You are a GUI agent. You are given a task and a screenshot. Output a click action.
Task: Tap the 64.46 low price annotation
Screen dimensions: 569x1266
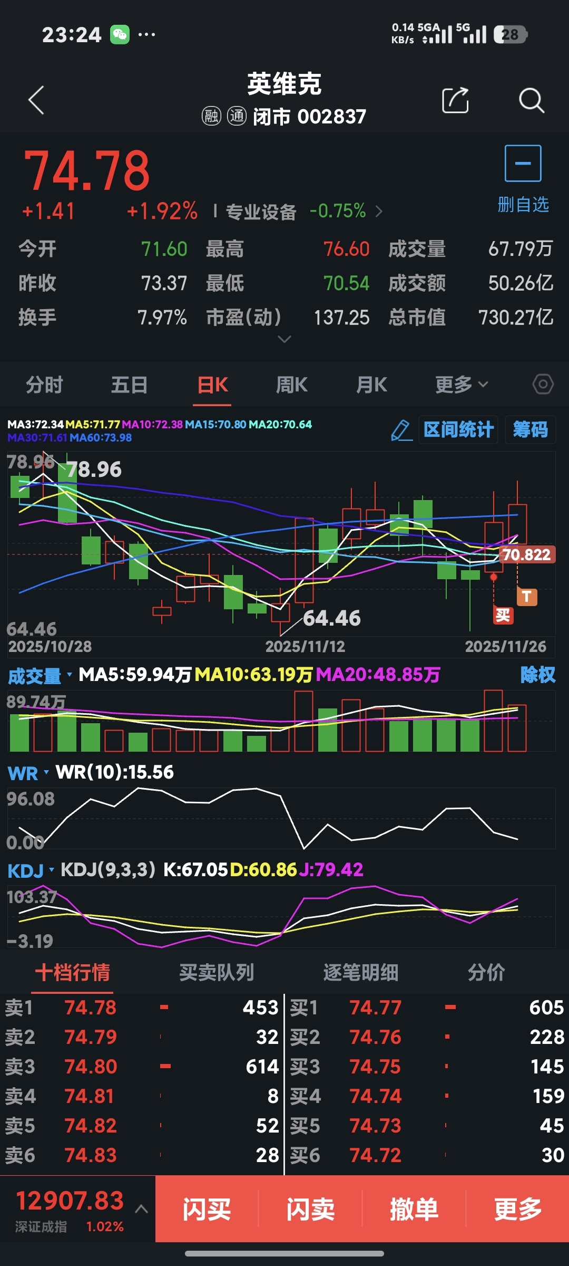331,618
